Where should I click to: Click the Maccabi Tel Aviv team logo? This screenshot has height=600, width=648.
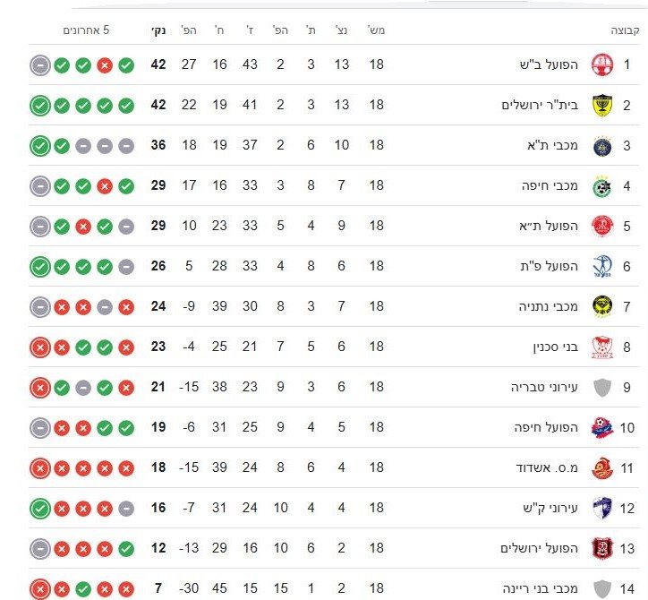(x=602, y=146)
